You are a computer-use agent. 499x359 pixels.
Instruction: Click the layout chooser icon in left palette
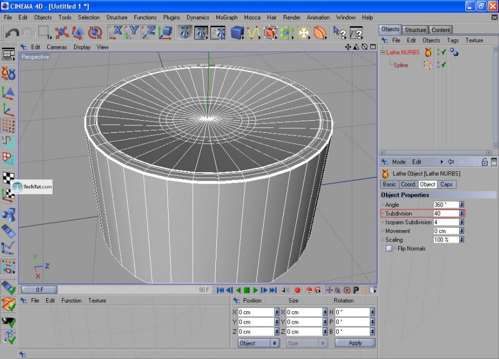[8, 55]
